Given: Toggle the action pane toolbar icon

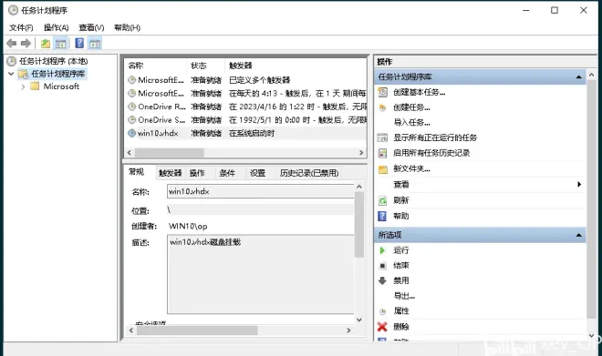Looking at the screenshot, I should tap(95, 44).
